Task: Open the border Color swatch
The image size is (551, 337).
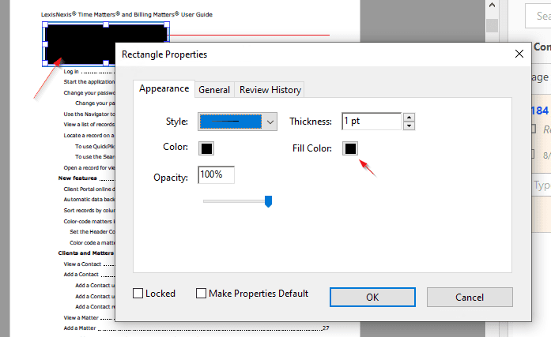Action: tap(206, 148)
